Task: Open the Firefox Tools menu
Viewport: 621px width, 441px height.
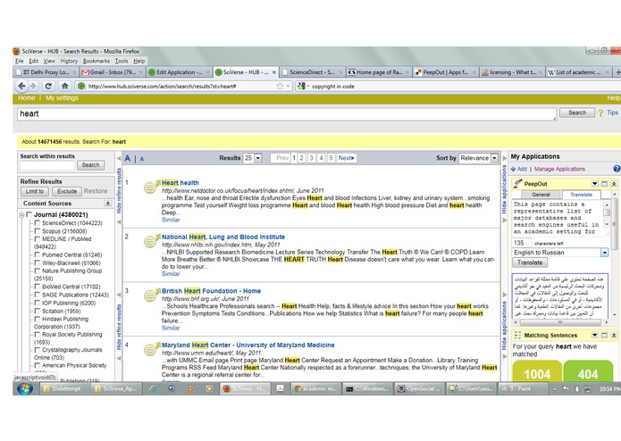Action: point(122,61)
